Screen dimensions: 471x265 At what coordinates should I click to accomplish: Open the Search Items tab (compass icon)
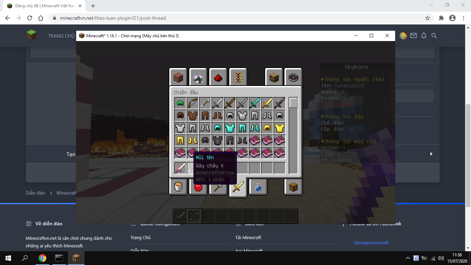293,77
